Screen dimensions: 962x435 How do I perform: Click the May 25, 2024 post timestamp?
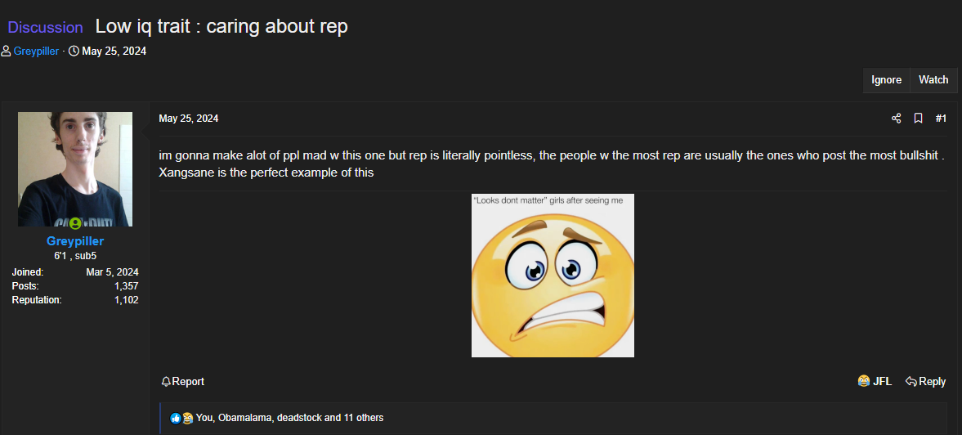[x=188, y=119]
